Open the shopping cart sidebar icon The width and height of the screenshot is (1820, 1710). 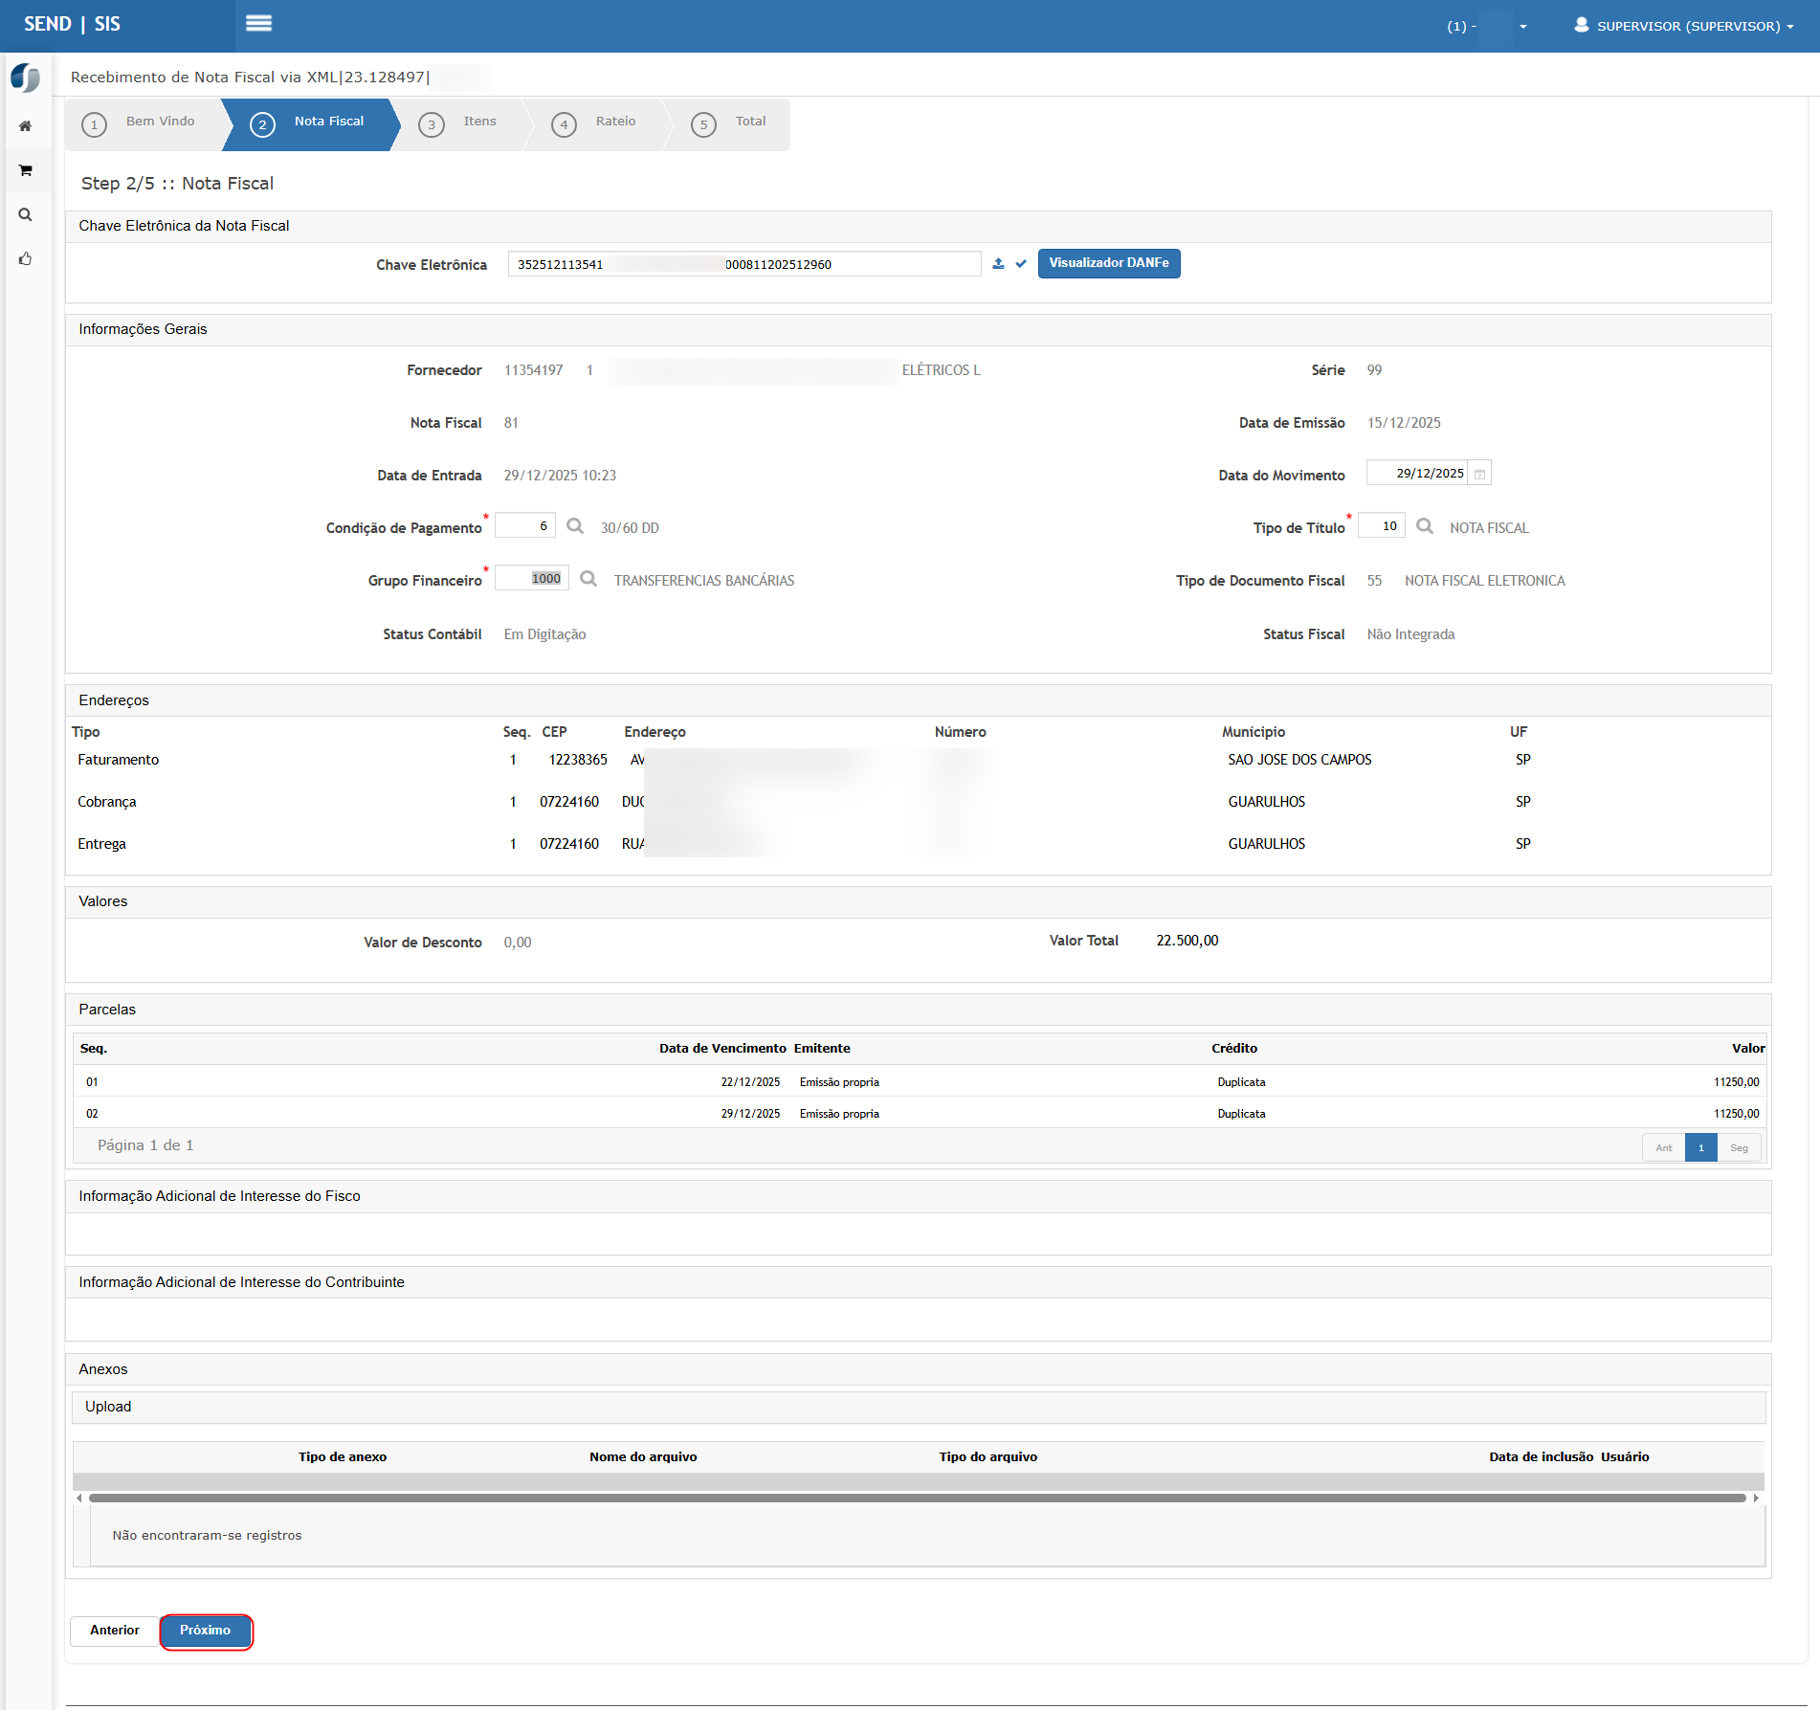click(26, 170)
